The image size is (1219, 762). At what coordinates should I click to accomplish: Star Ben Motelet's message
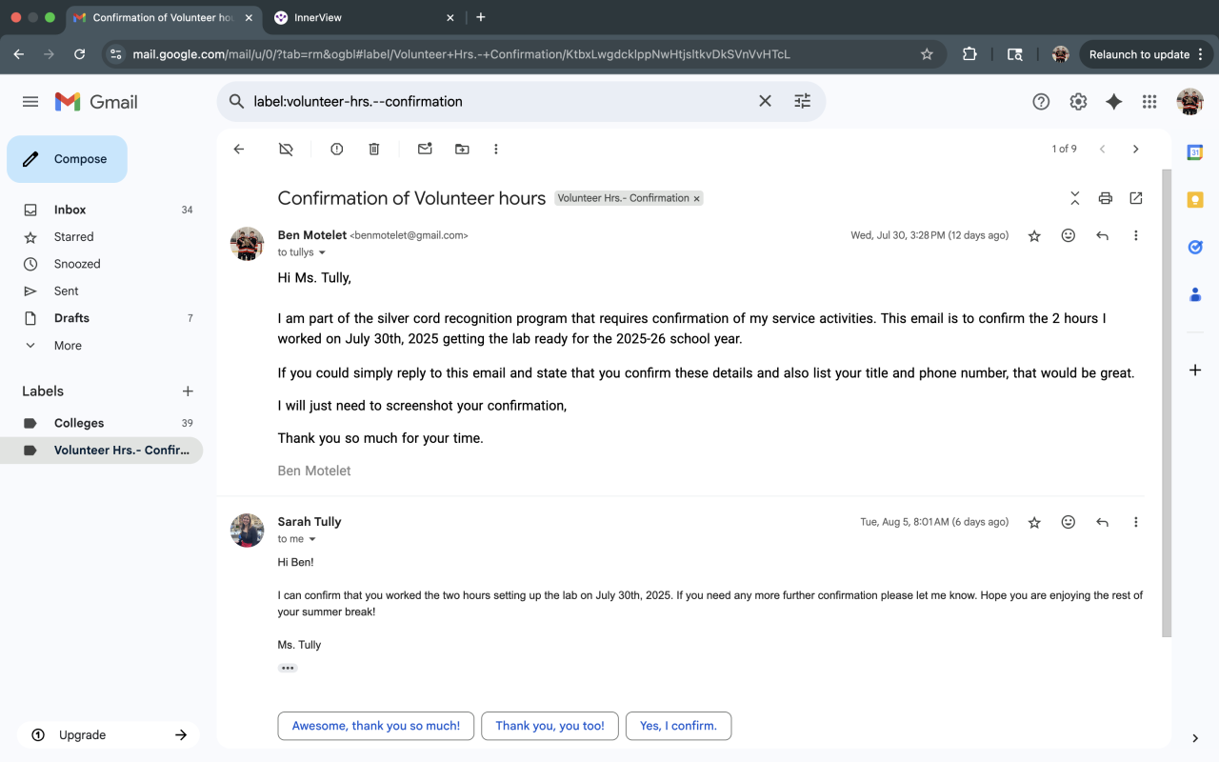(x=1034, y=236)
